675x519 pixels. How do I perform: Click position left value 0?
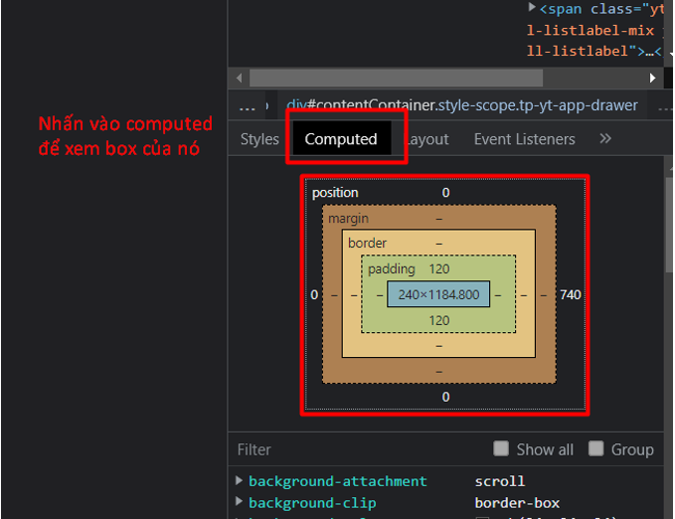point(314,295)
